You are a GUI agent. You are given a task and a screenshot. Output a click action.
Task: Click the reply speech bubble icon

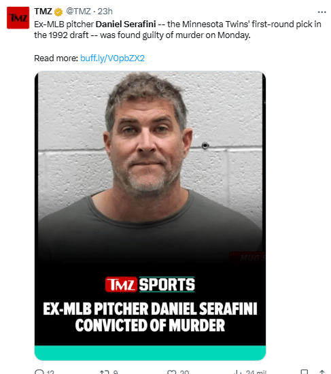[x=39, y=372]
